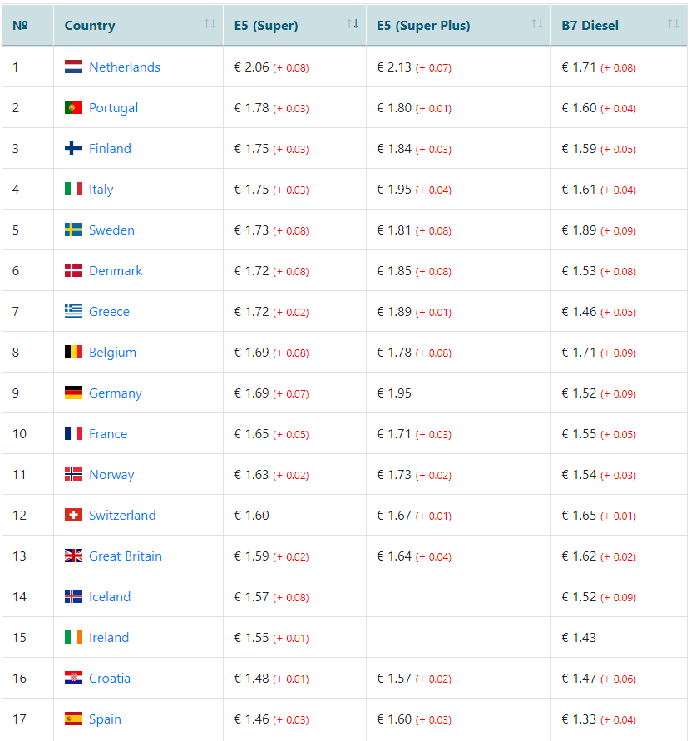The image size is (696, 741).
Task: Select the Croatia flag icon
Action: (73, 678)
